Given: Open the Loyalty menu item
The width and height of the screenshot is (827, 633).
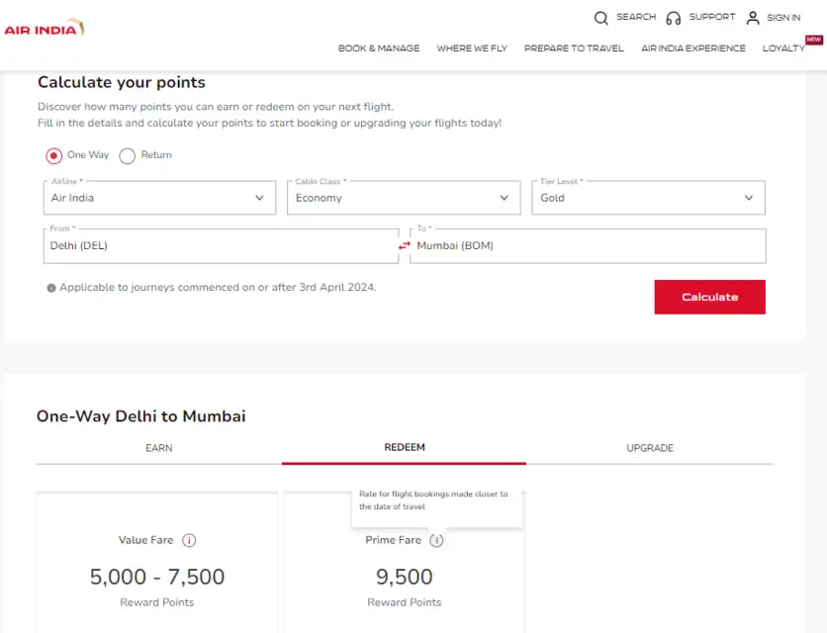Looking at the screenshot, I should point(783,48).
